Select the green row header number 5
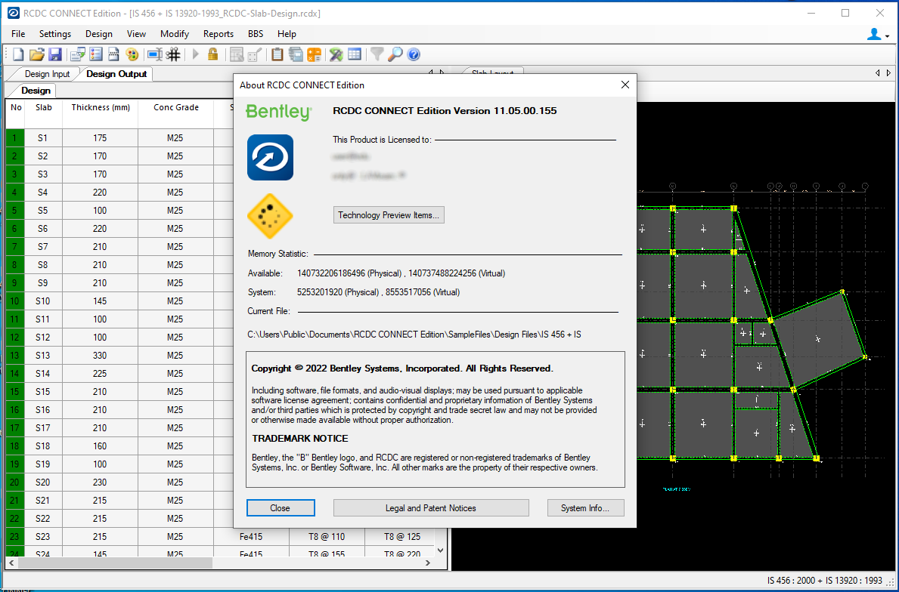The image size is (899, 592). tap(15, 210)
